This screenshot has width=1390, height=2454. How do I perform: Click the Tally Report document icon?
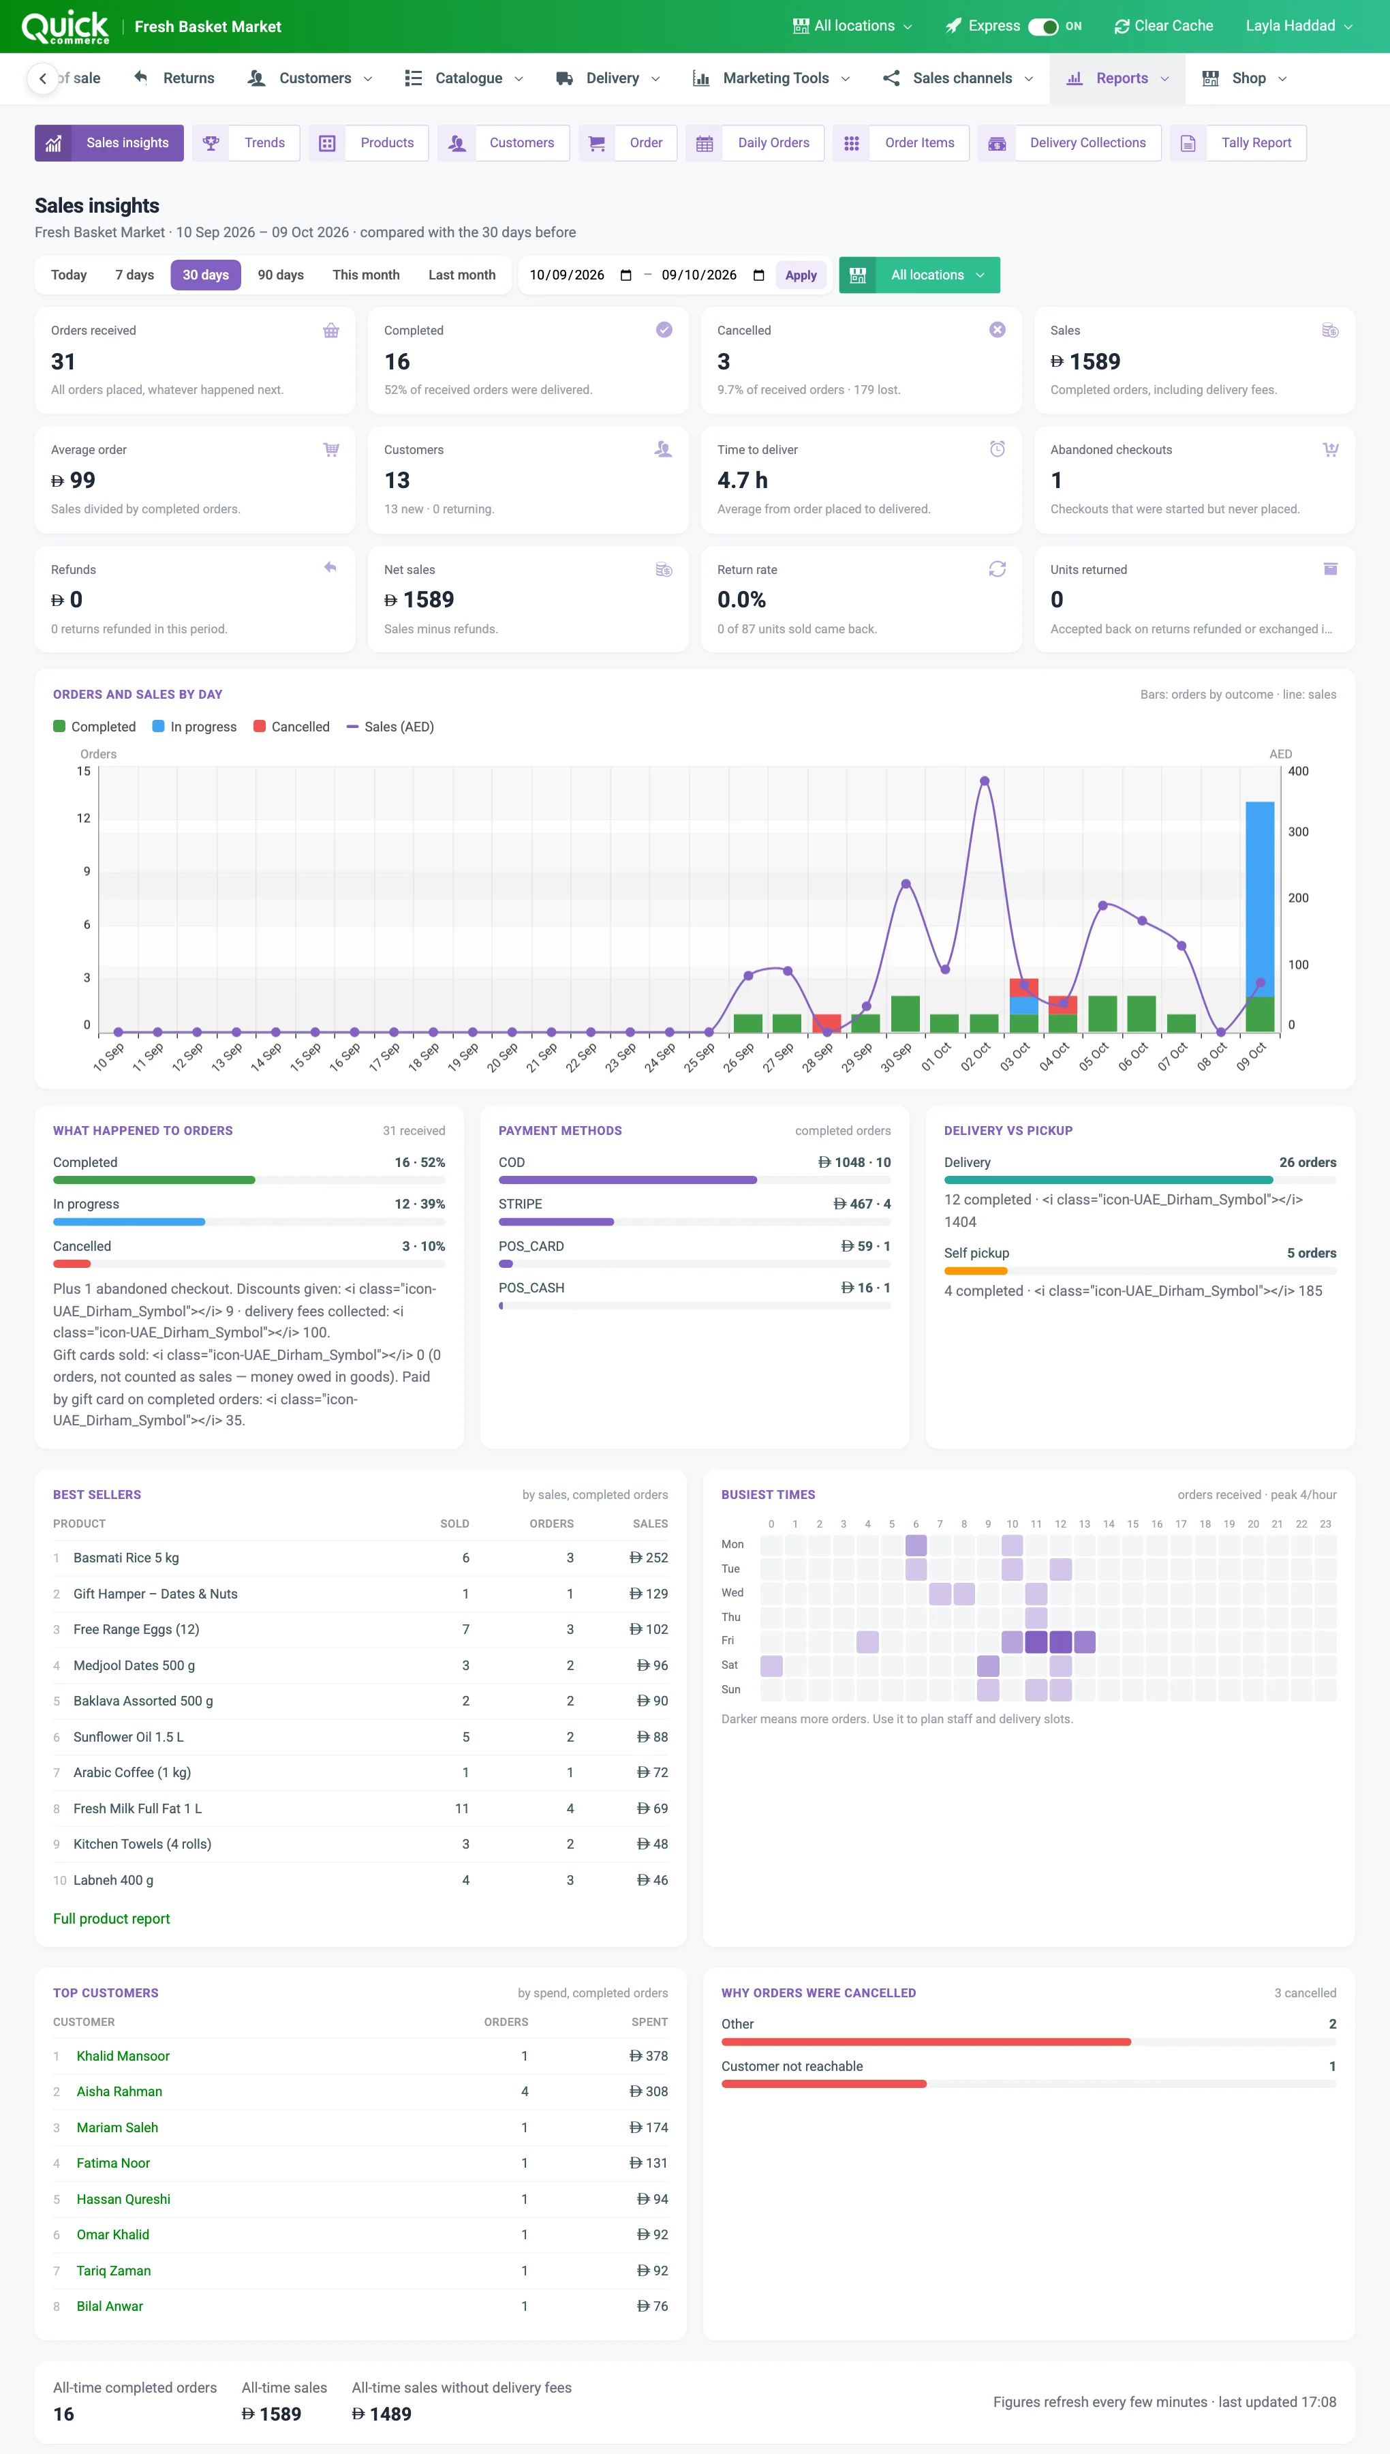[x=1188, y=143]
